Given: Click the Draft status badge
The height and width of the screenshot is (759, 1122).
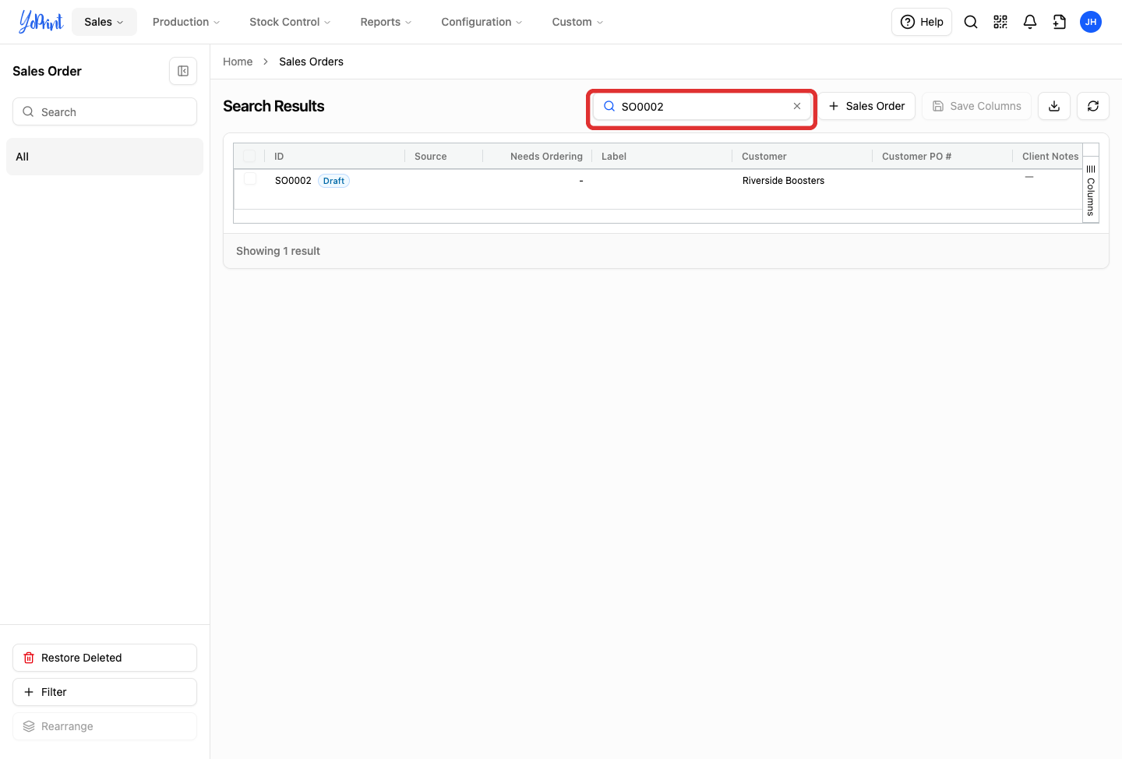Looking at the screenshot, I should (333, 181).
